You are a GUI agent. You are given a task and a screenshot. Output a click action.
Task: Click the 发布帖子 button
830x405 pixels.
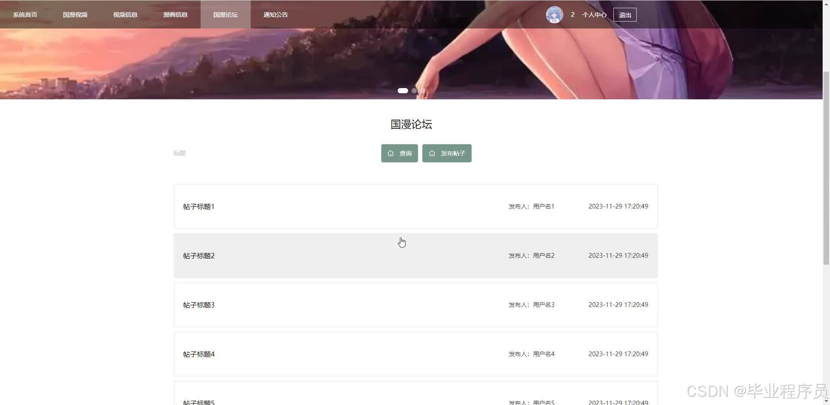pyautogui.click(x=447, y=153)
